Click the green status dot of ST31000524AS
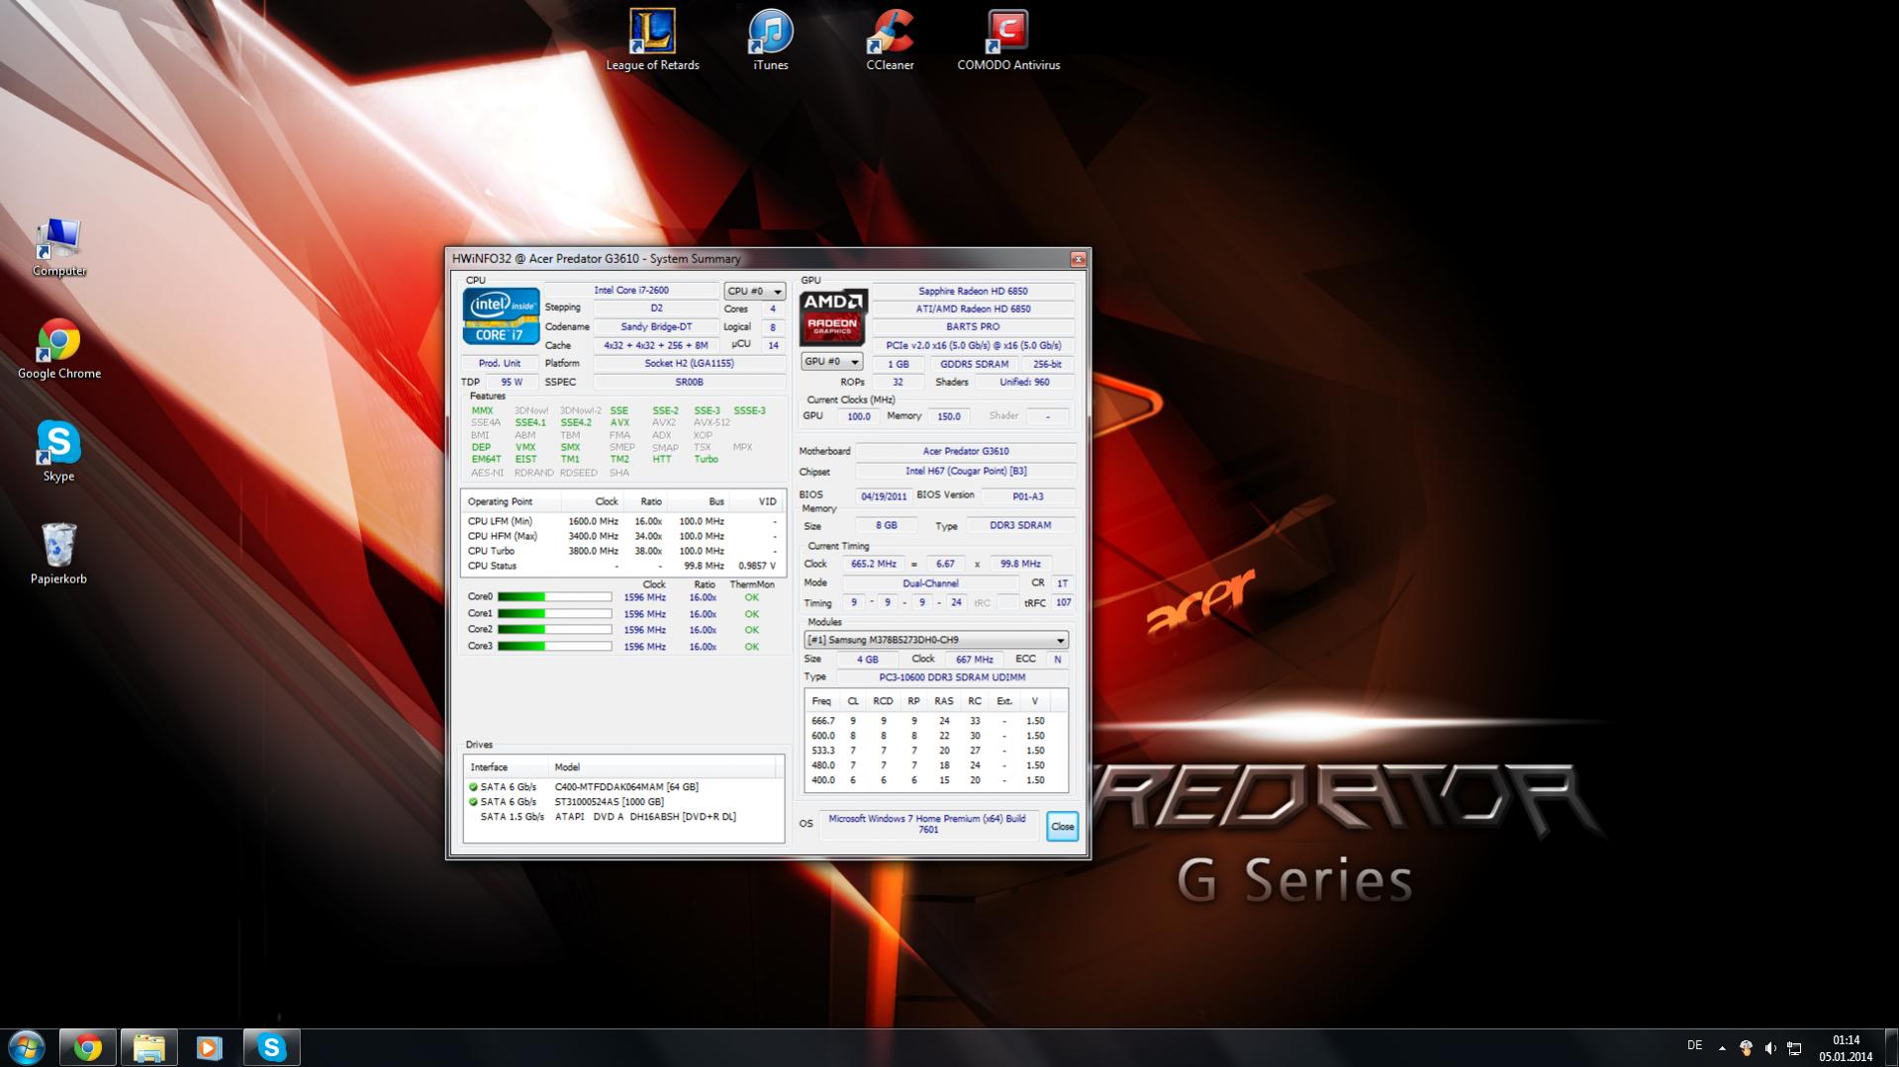This screenshot has width=1899, height=1067. (x=473, y=802)
